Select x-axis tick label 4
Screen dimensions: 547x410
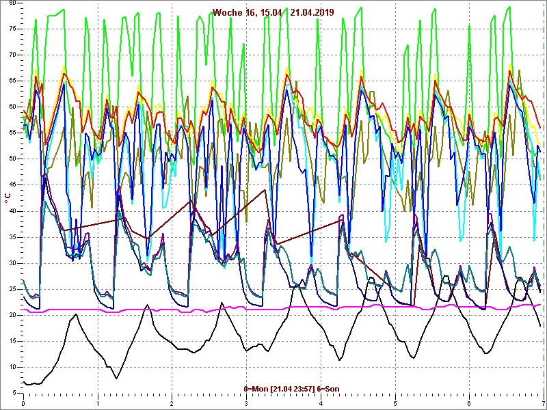point(321,403)
